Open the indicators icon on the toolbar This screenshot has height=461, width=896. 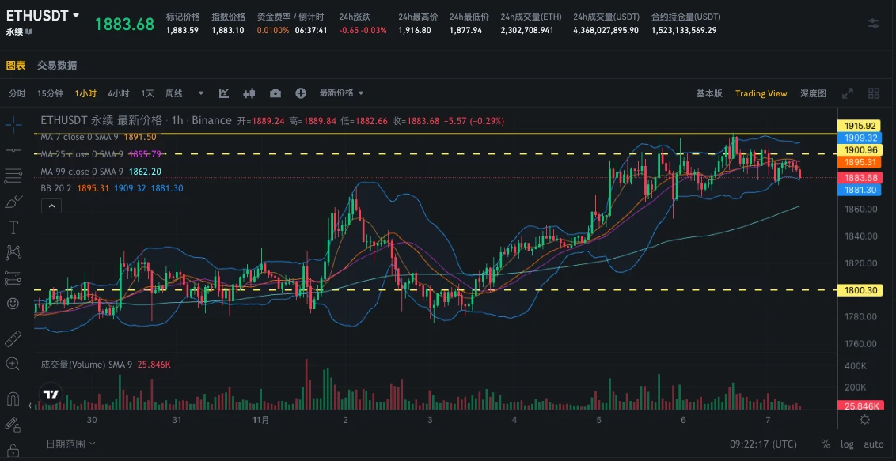point(223,93)
